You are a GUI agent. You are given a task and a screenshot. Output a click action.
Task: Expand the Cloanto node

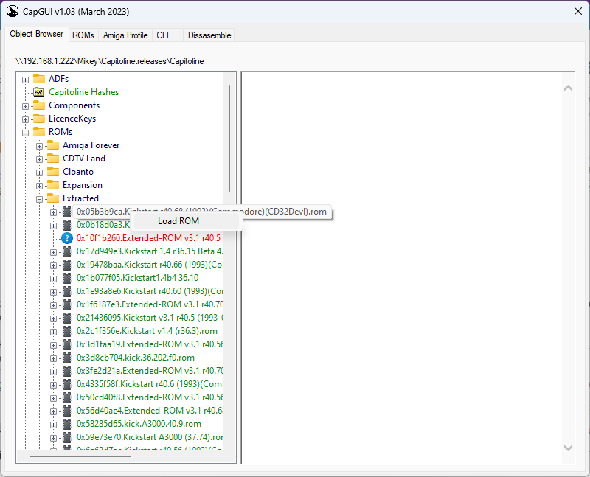[39, 173]
